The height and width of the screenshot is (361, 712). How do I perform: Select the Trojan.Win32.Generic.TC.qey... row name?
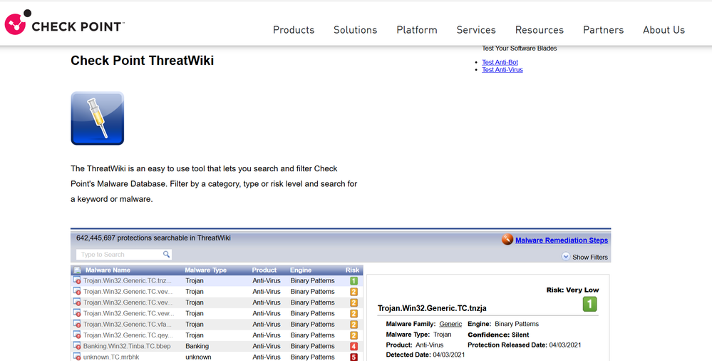tap(128, 335)
